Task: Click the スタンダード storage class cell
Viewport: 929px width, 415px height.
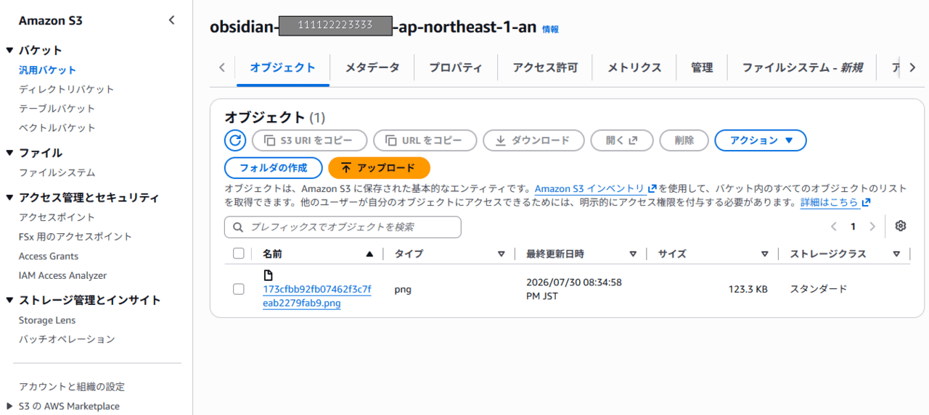Action: pos(818,289)
